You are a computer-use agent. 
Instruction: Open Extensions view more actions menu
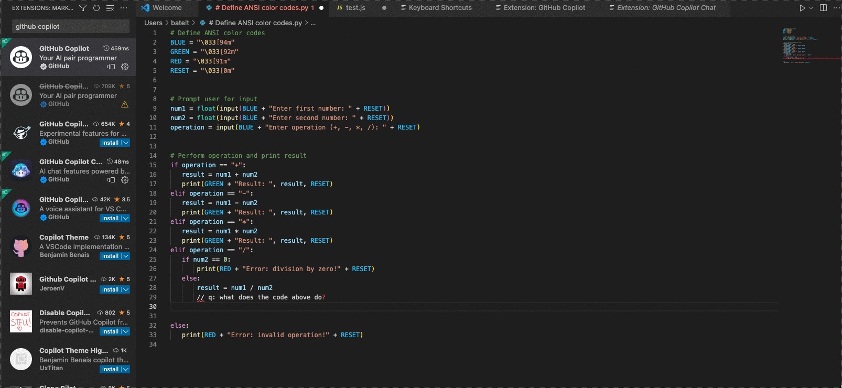click(x=124, y=8)
